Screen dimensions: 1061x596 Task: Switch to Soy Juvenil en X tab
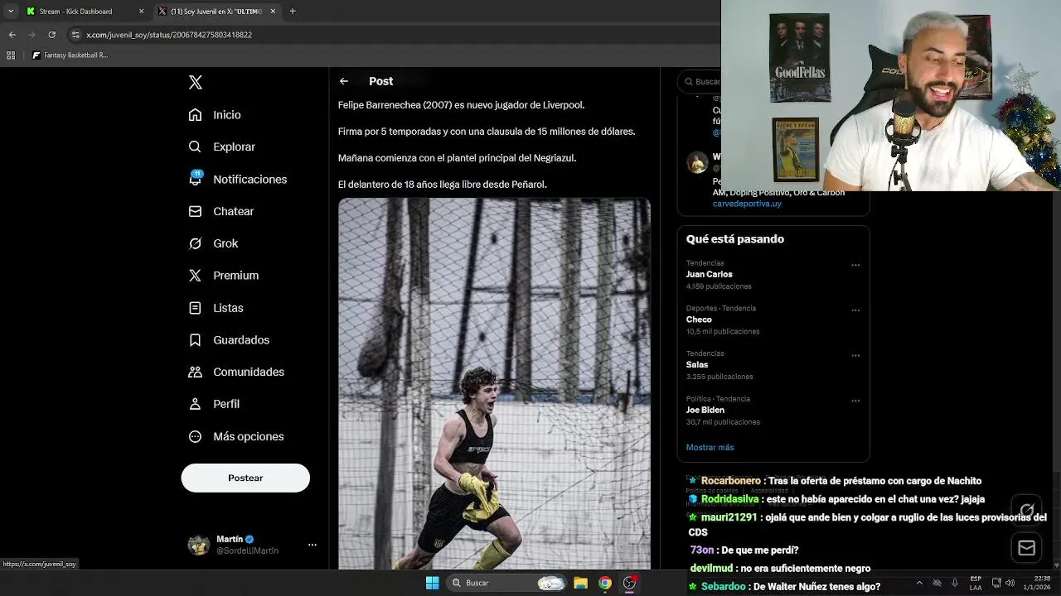coord(216,12)
